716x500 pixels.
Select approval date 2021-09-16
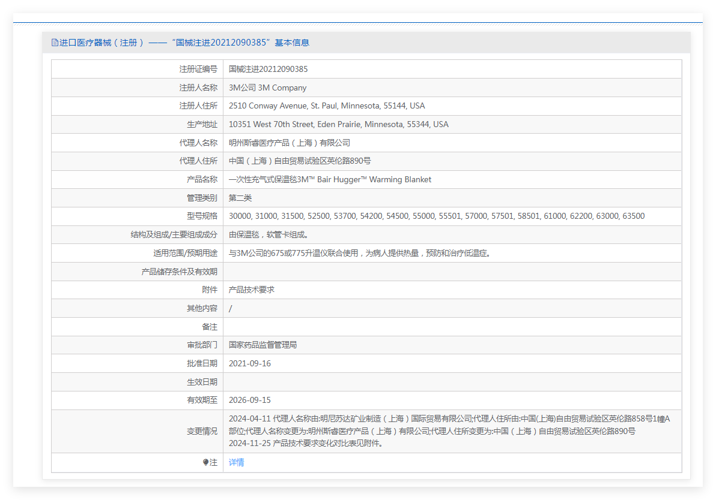pyautogui.click(x=250, y=363)
